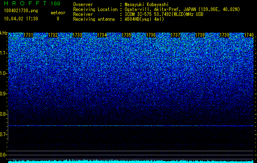Click the gray vertical range bar on frequency axis
This screenshot has height=163, width=257.
tap(8, 126)
